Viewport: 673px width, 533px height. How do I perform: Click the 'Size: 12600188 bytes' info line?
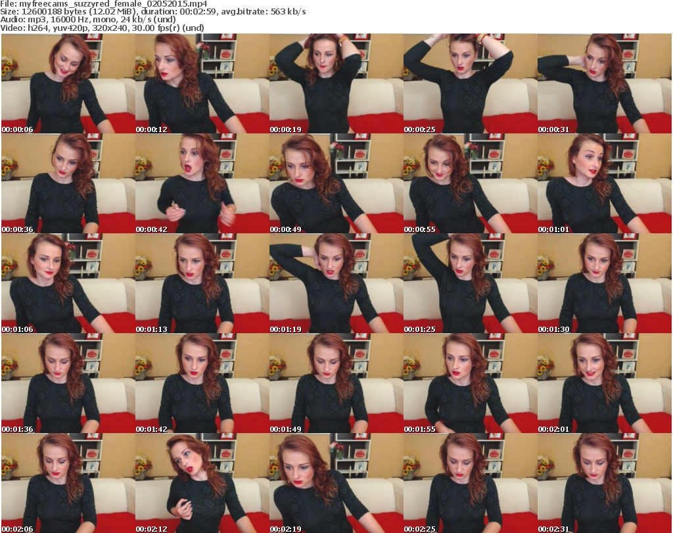pos(152,12)
